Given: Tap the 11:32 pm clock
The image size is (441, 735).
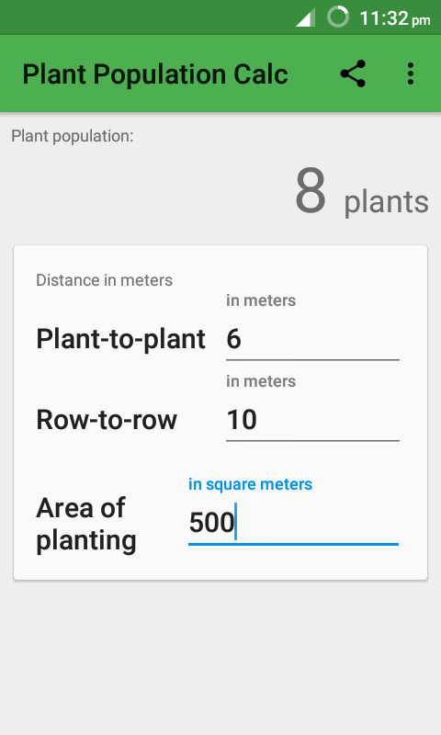Looking at the screenshot, I should click(395, 18).
